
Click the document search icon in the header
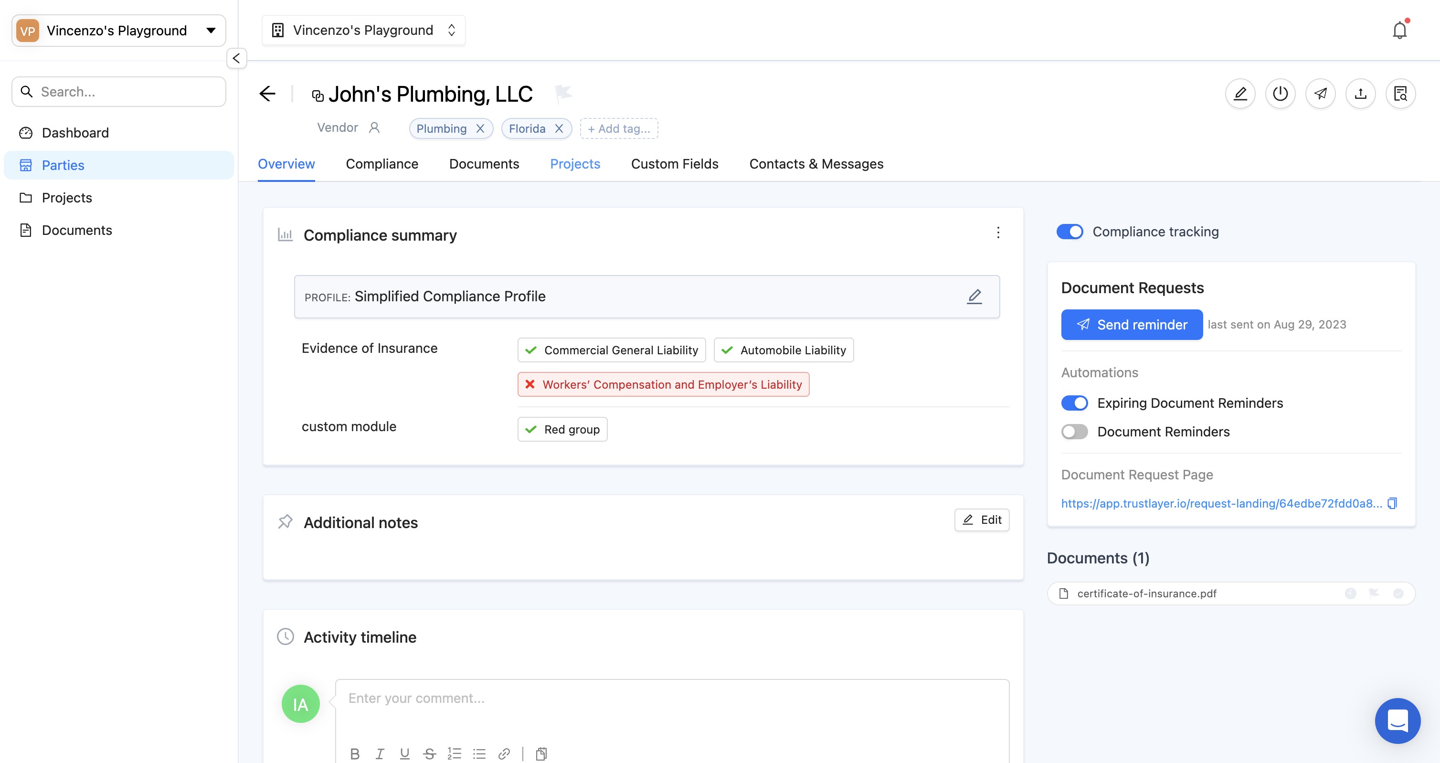pos(1400,94)
